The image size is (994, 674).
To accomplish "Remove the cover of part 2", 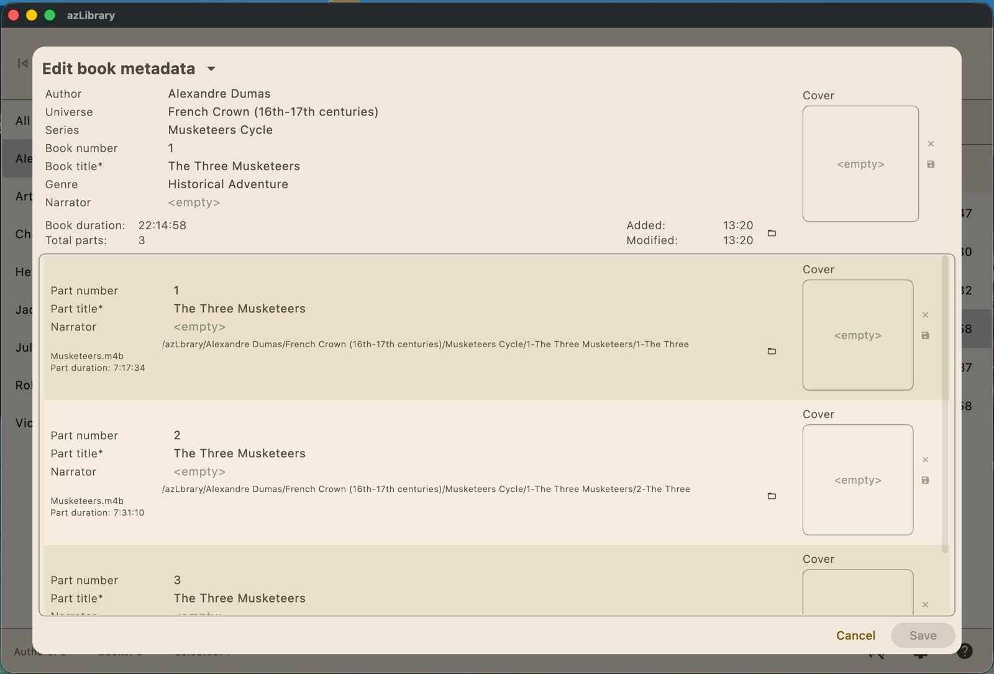I will (925, 460).
